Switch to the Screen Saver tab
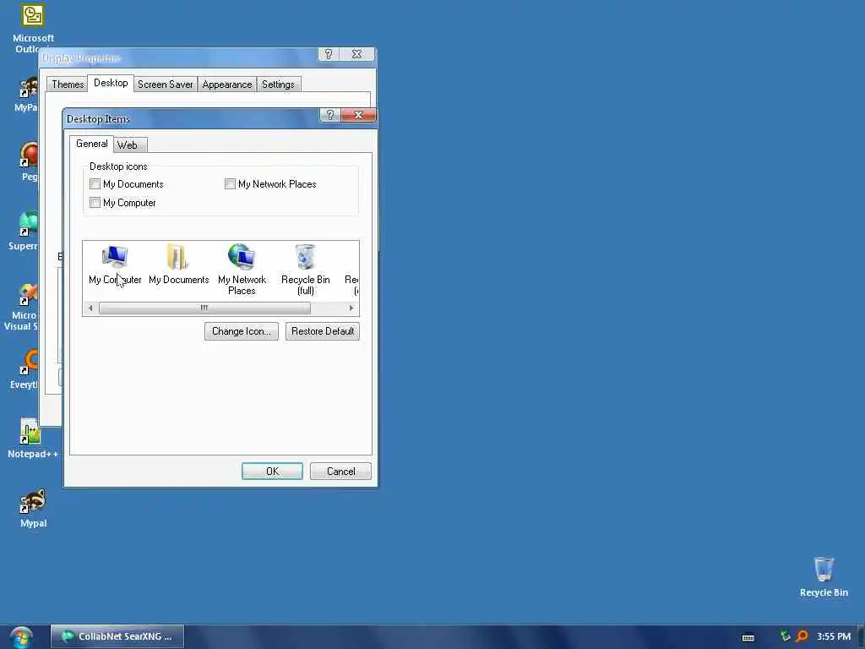 165,85
